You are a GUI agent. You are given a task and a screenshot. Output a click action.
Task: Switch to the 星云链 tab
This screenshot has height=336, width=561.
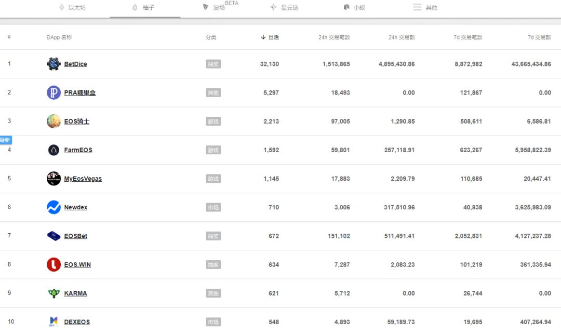(x=285, y=7)
